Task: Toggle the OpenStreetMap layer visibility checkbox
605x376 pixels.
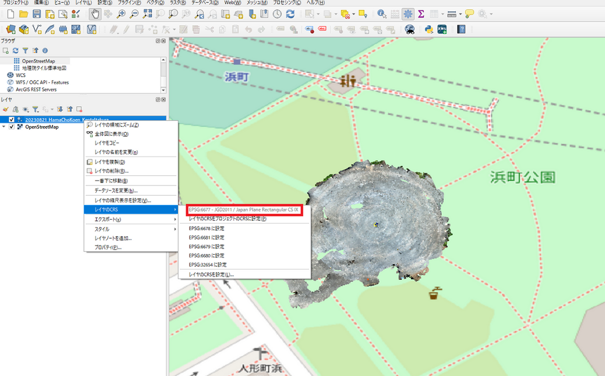Action: [12, 127]
